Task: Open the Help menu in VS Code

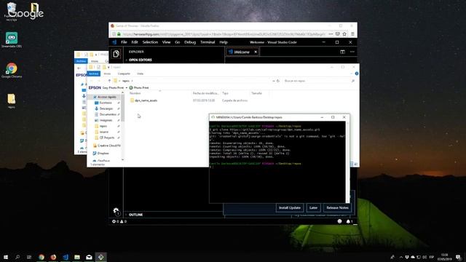Action: pyautogui.click(x=224, y=42)
